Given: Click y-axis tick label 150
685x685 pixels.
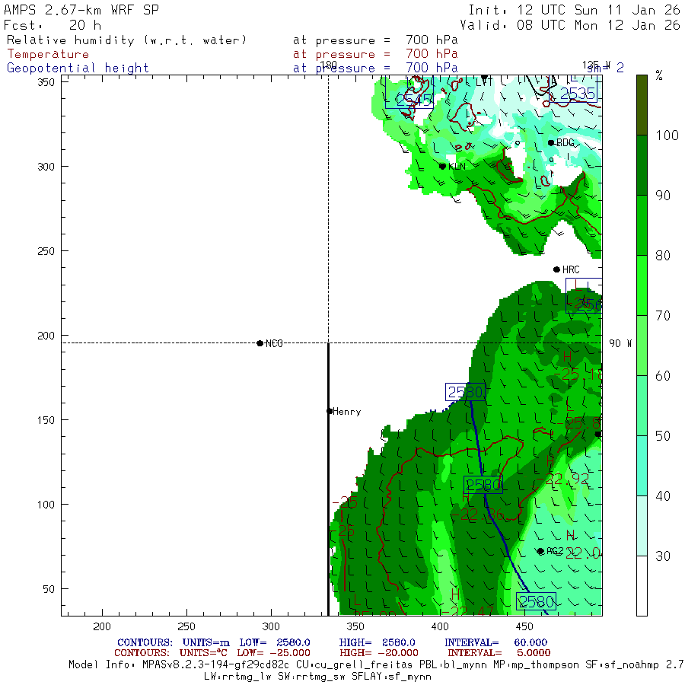Looking at the screenshot, I should coord(46,420).
